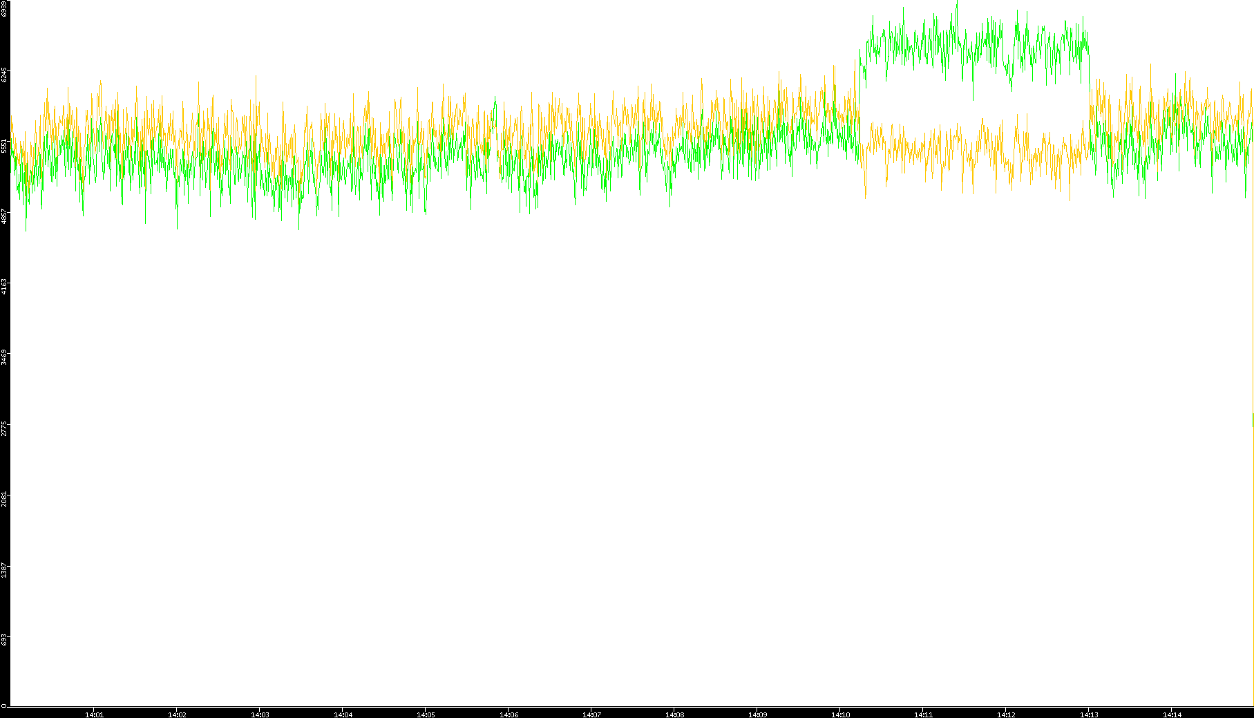This screenshot has height=718, width=1254.
Task: Click the 14:14 time axis label
Action: point(1172,714)
